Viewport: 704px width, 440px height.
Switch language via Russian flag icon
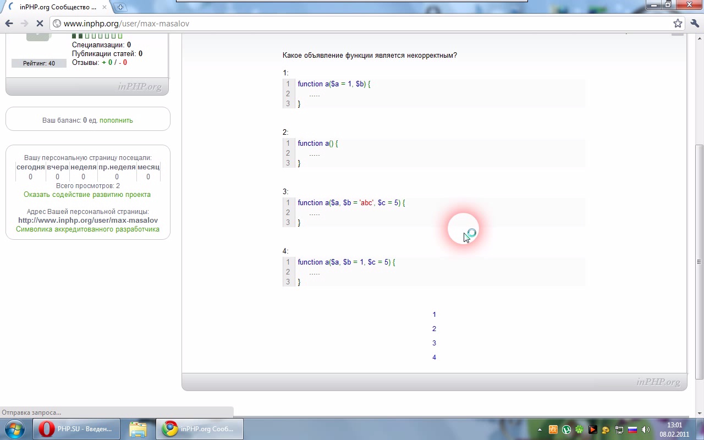coord(632,430)
